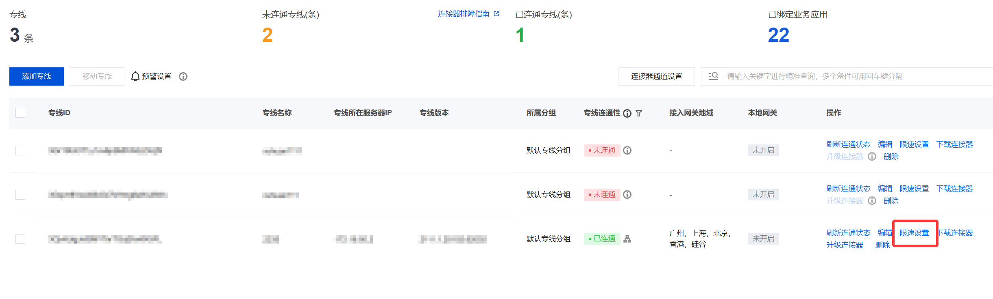993x299 pixels.
Task: Click 升级连接器 in the third row
Action: click(845, 245)
